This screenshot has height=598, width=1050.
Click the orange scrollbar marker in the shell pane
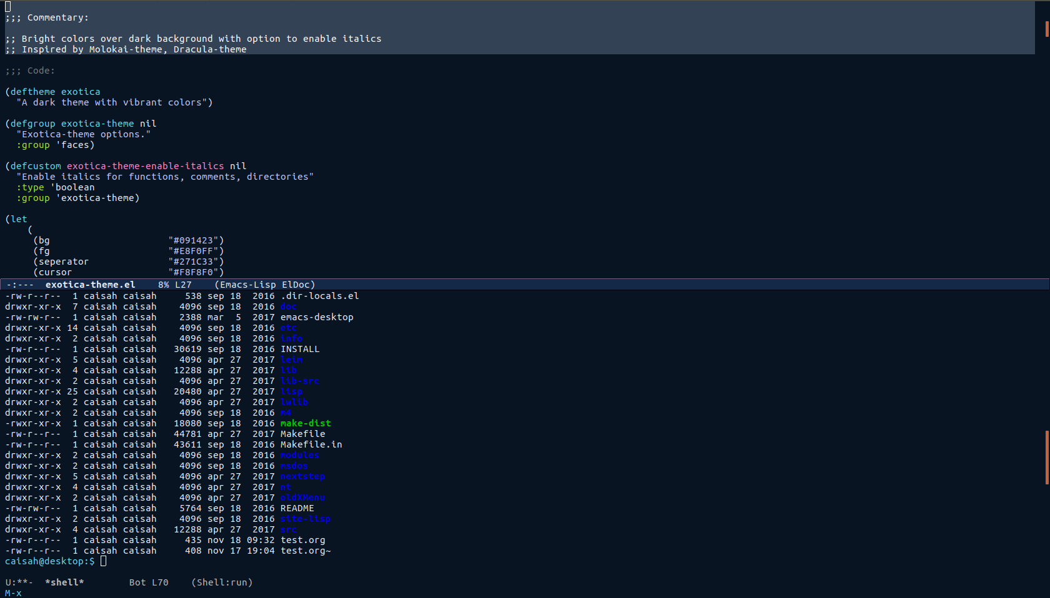click(x=1047, y=457)
